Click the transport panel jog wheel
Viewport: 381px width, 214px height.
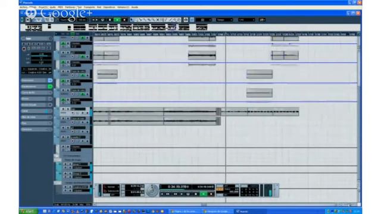point(152,190)
